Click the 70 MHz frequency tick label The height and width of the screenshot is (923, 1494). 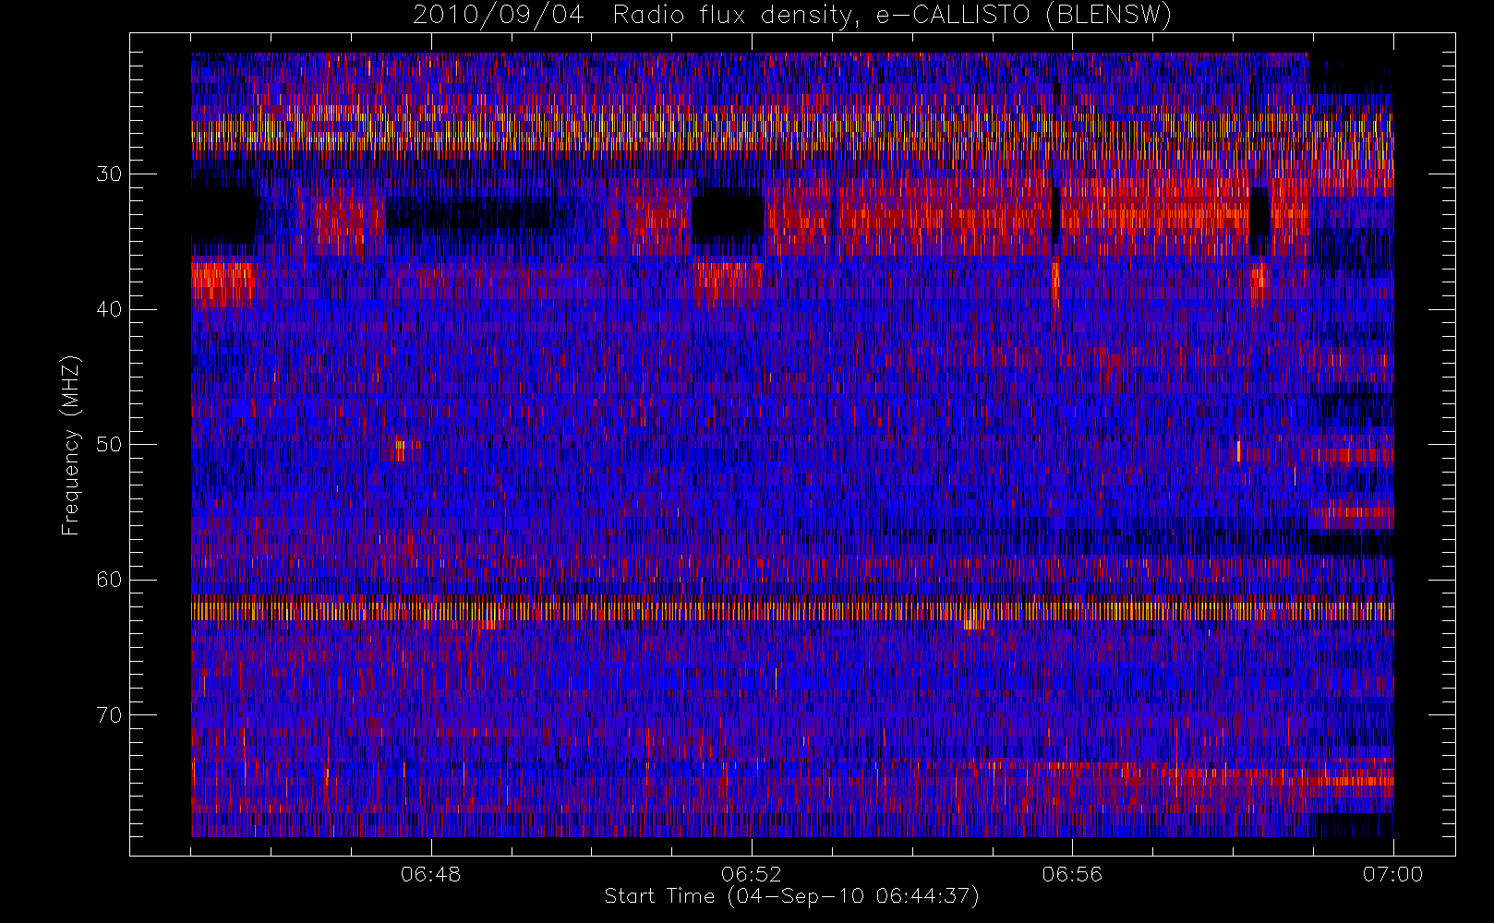coord(109,715)
